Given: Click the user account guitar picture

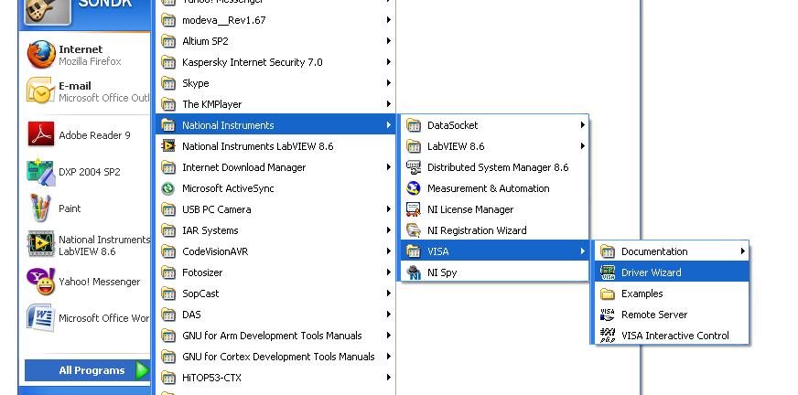Looking at the screenshot, I should point(47,10).
